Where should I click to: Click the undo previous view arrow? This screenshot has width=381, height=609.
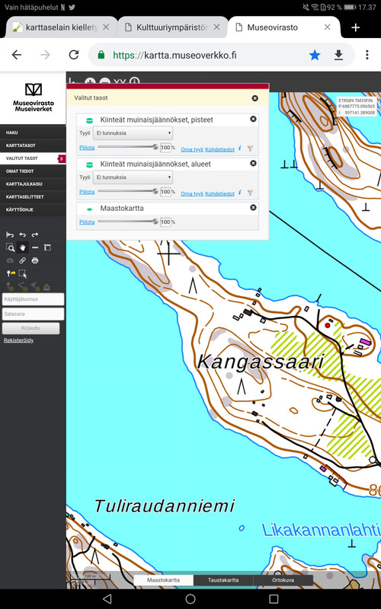pos(23,234)
